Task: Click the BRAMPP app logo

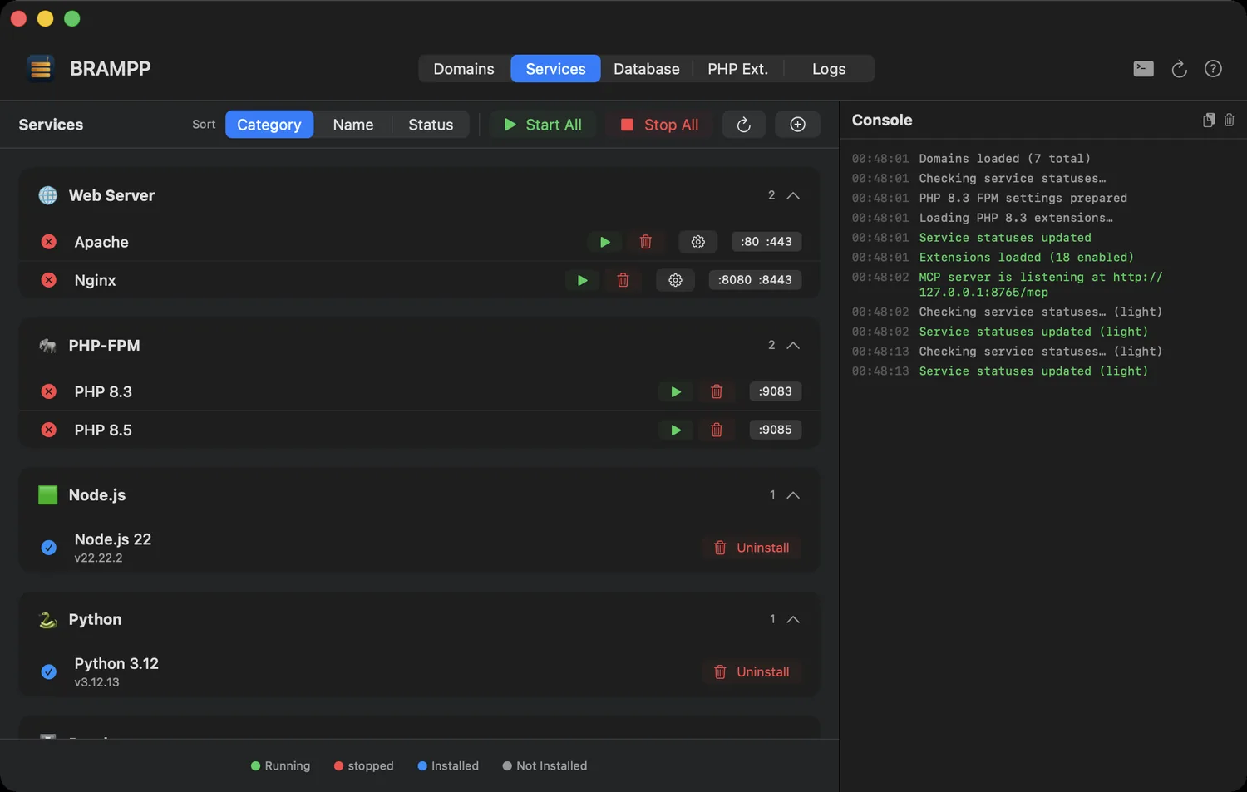Action: [40, 68]
